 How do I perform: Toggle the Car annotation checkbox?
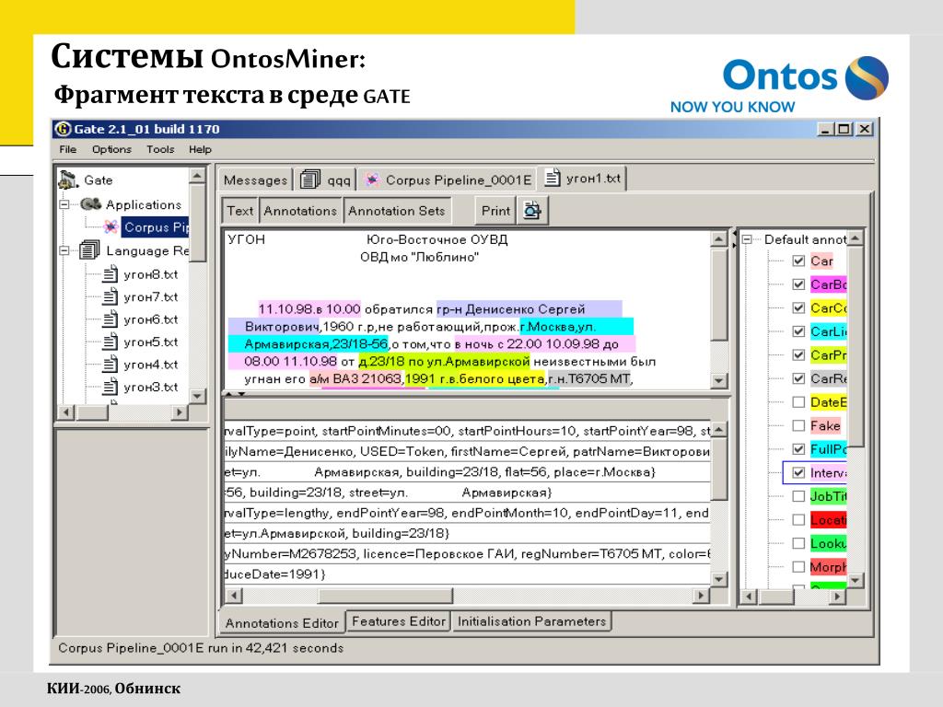point(798,261)
